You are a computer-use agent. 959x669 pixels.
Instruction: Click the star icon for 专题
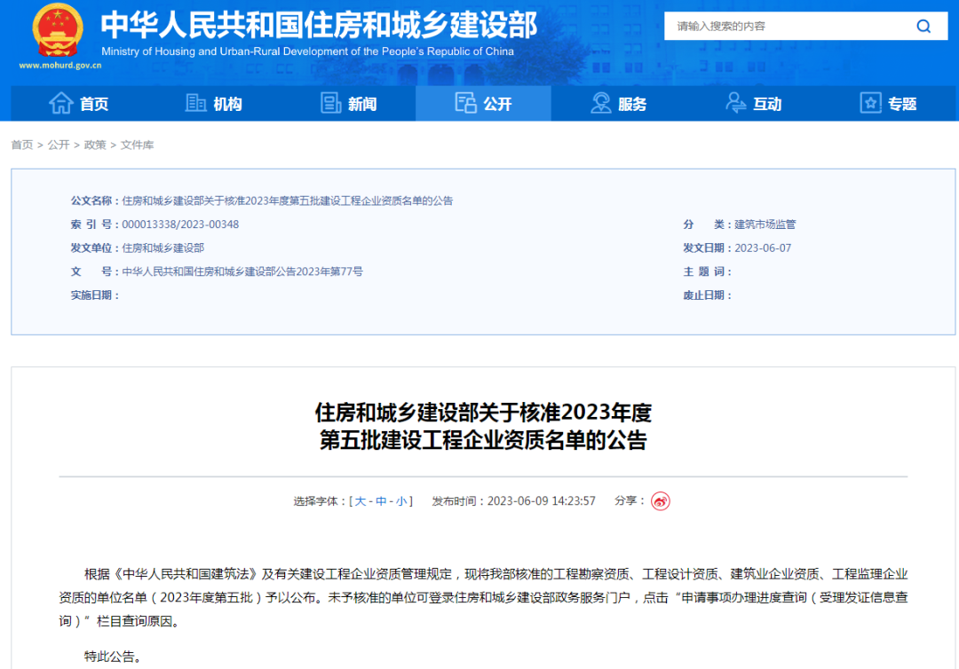(x=870, y=104)
